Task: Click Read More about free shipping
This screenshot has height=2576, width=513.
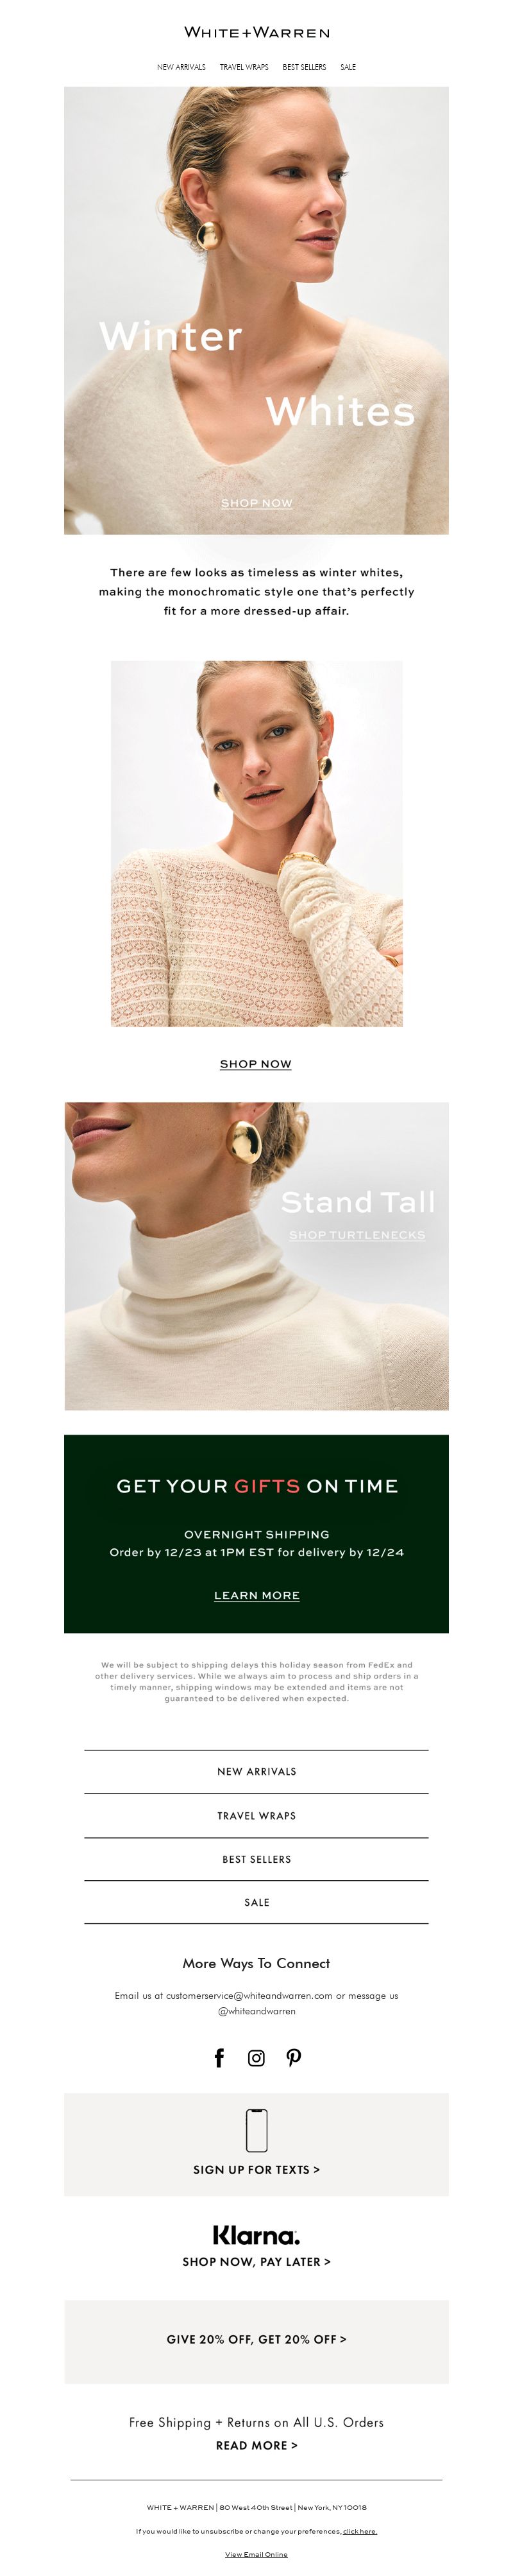Action: (256, 2445)
